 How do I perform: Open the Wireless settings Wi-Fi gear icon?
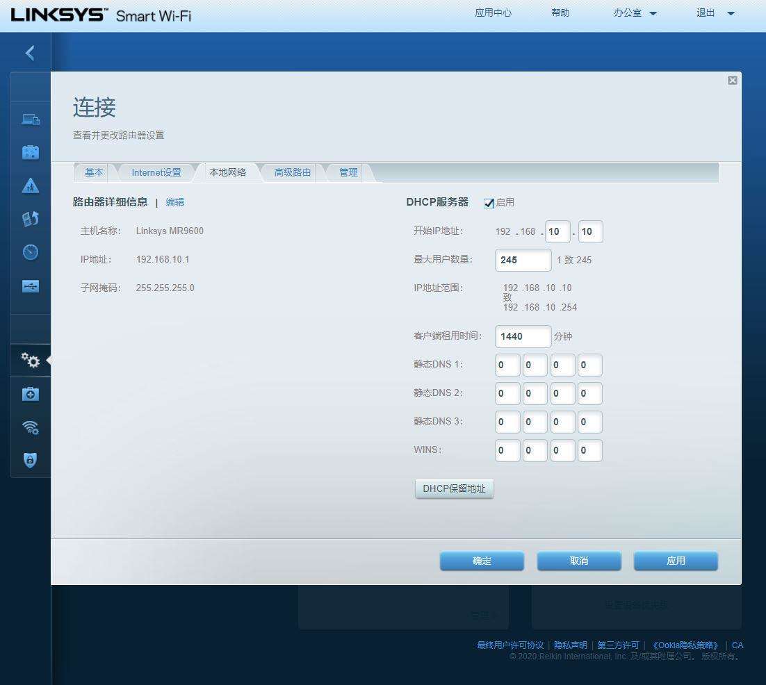pyautogui.click(x=31, y=427)
